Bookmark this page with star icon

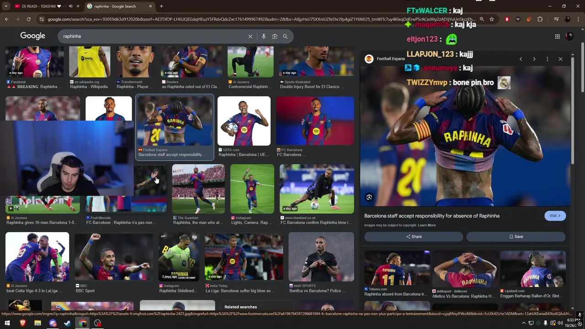pos(492,19)
